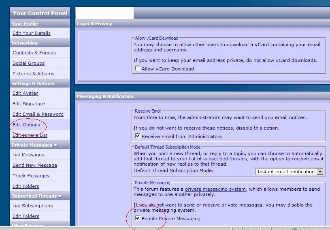
Task: Open Contacts & Friends page
Action: (x=34, y=53)
